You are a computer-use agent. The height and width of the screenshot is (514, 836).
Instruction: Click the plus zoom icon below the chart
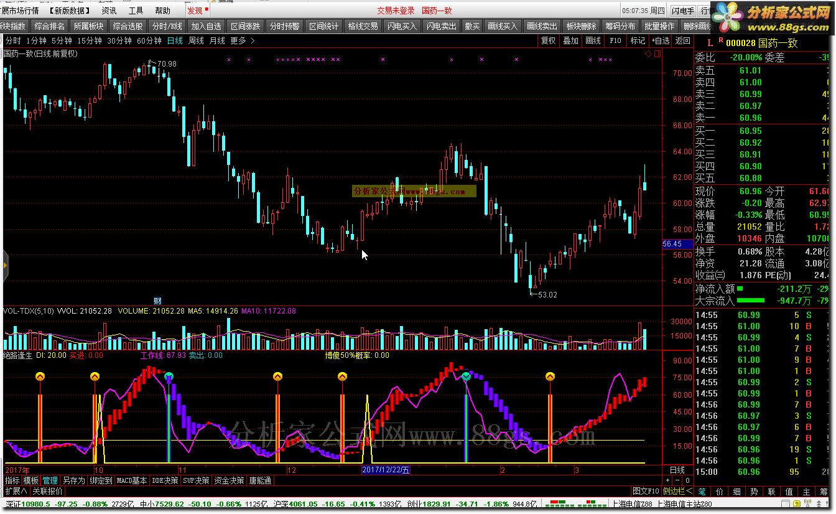tap(668, 480)
